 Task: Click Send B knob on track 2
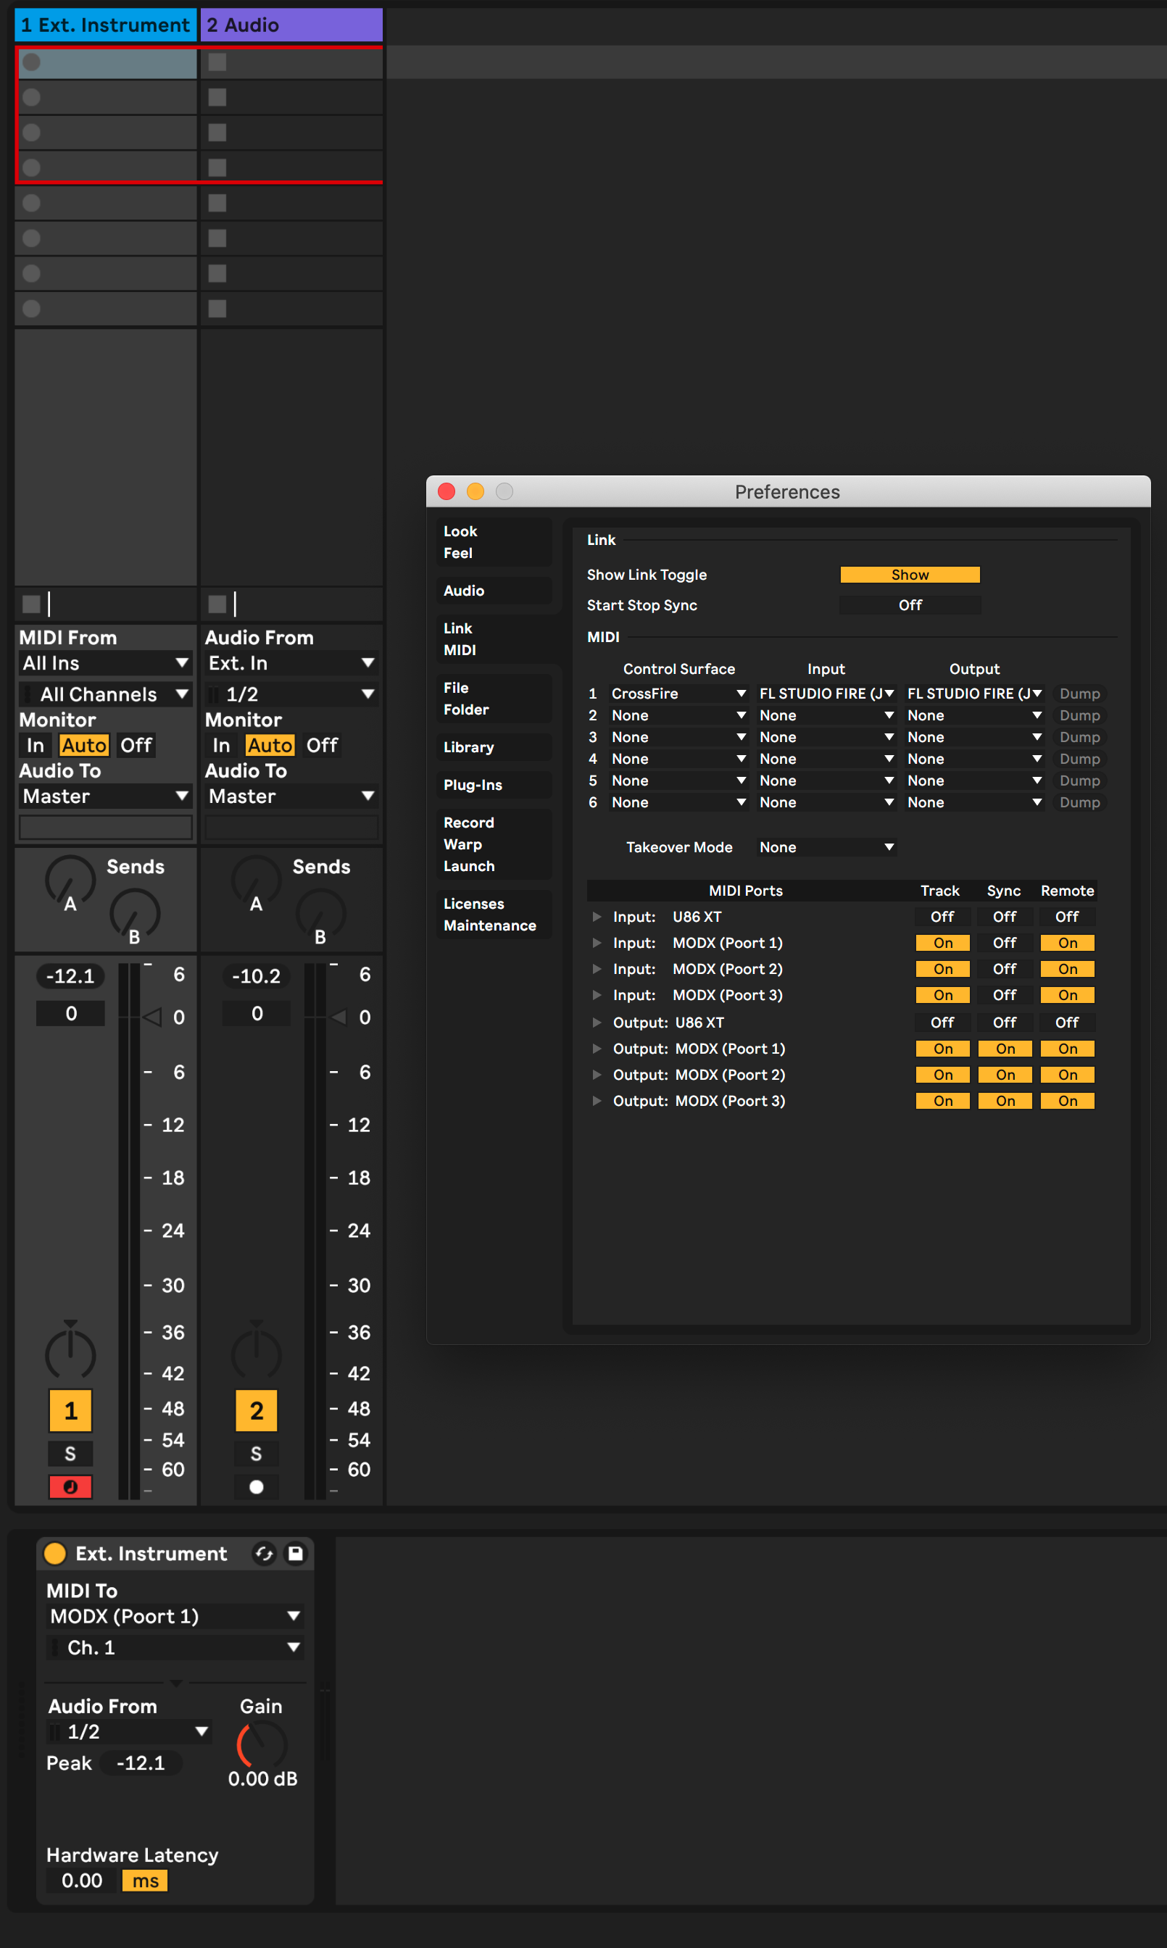pos(321,913)
